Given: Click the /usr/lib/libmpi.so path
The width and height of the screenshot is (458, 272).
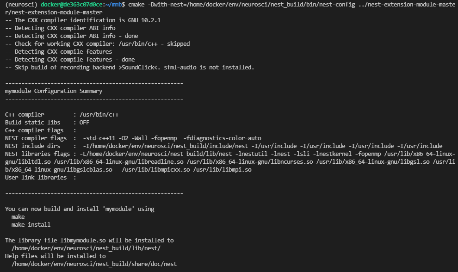Looking at the screenshot, I should tap(222, 170).
